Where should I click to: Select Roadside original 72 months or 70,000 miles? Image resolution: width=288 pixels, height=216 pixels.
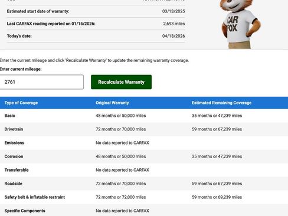(121, 184)
